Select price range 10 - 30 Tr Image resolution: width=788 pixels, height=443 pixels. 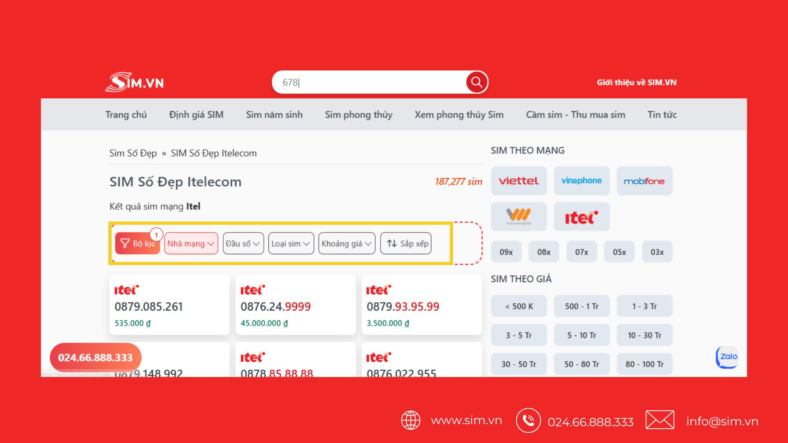coord(644,335)
